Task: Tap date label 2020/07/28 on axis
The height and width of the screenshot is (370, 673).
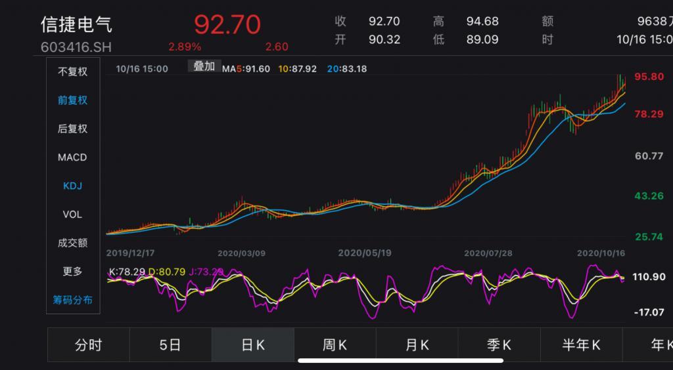Action: [488, 253]
